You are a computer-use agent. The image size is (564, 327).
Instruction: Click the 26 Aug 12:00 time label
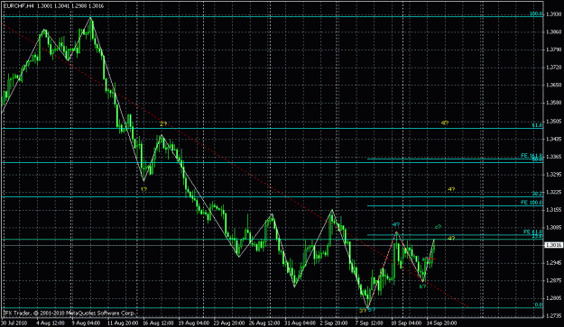coord(264,322)
